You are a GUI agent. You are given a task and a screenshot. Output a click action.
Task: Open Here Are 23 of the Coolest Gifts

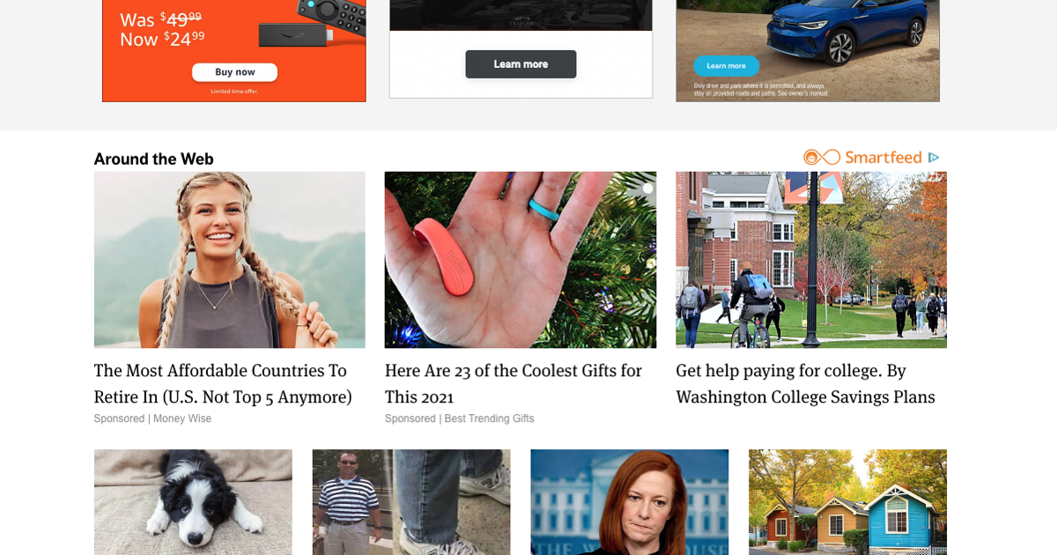(x=514, y=384)
